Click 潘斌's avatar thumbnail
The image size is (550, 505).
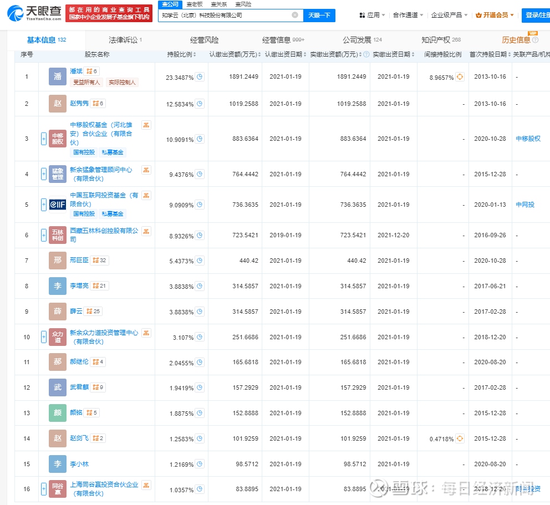click(x=58, y=76)
